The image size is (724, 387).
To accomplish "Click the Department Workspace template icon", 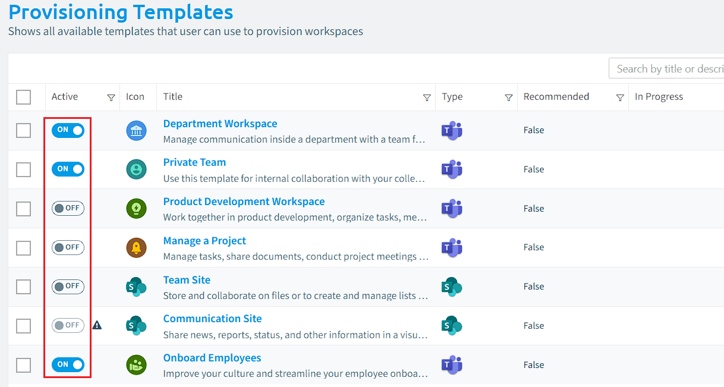I will pos(137,131).
